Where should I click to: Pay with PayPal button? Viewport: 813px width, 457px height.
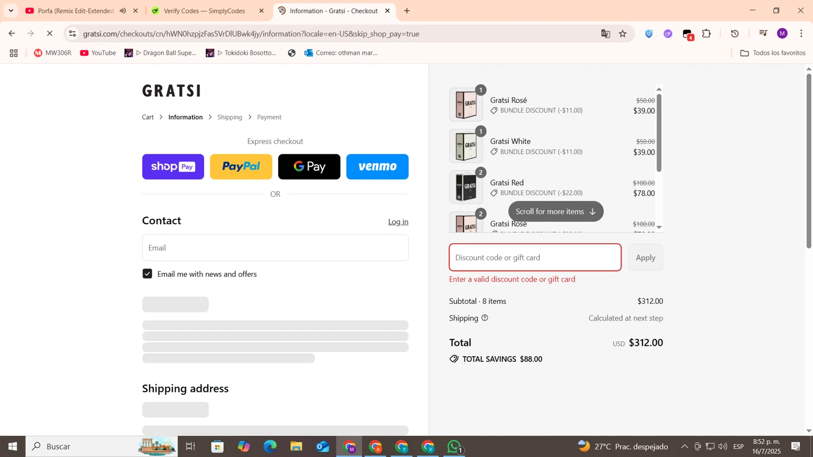[x=241, y=167]
